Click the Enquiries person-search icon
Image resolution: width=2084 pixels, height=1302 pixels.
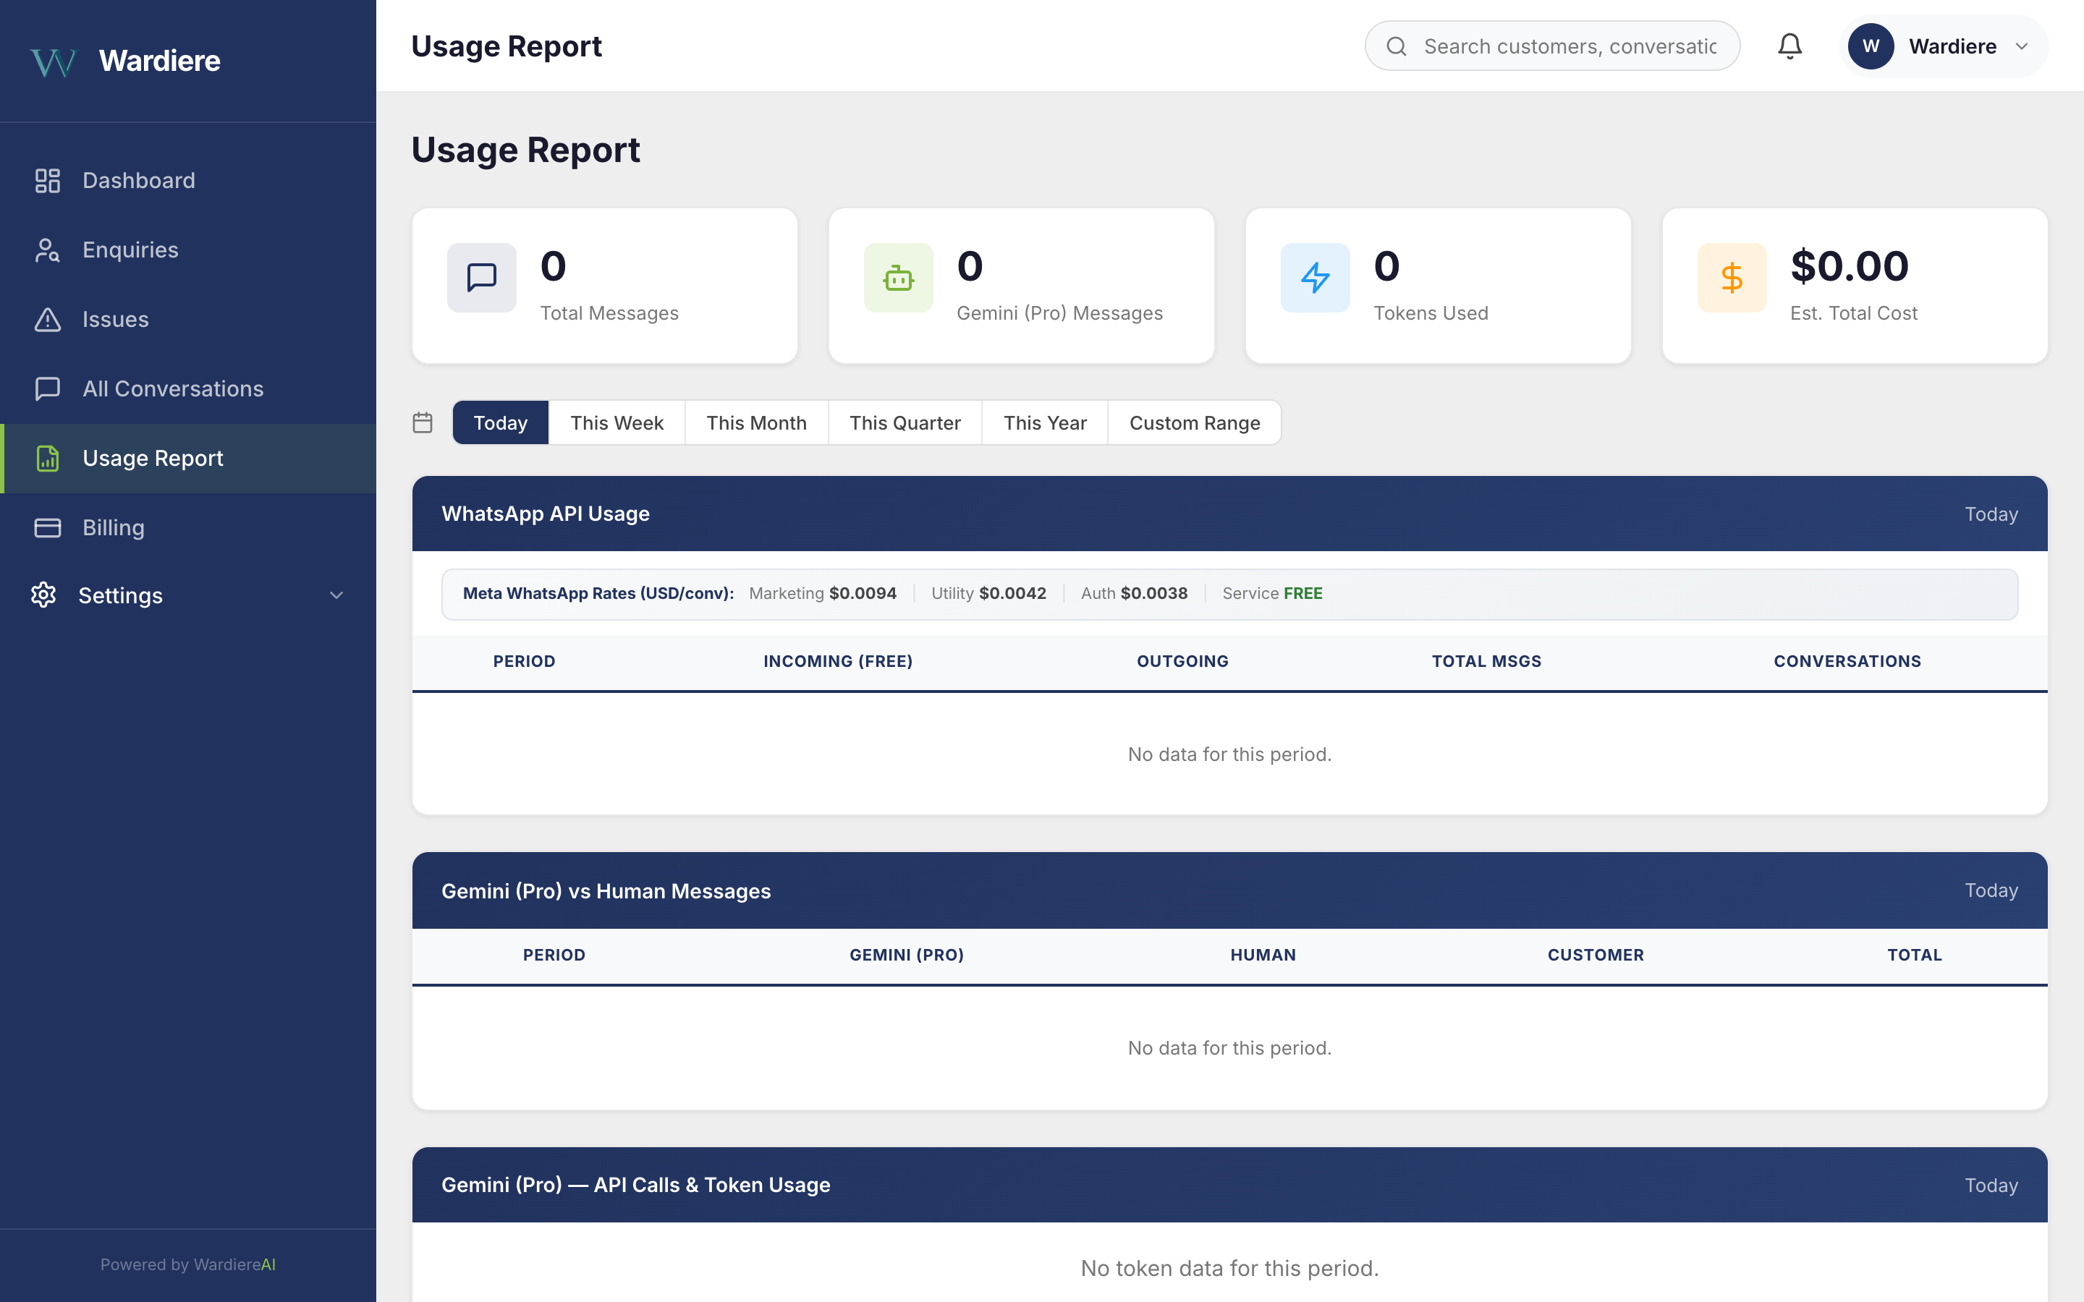pos(47,250)
